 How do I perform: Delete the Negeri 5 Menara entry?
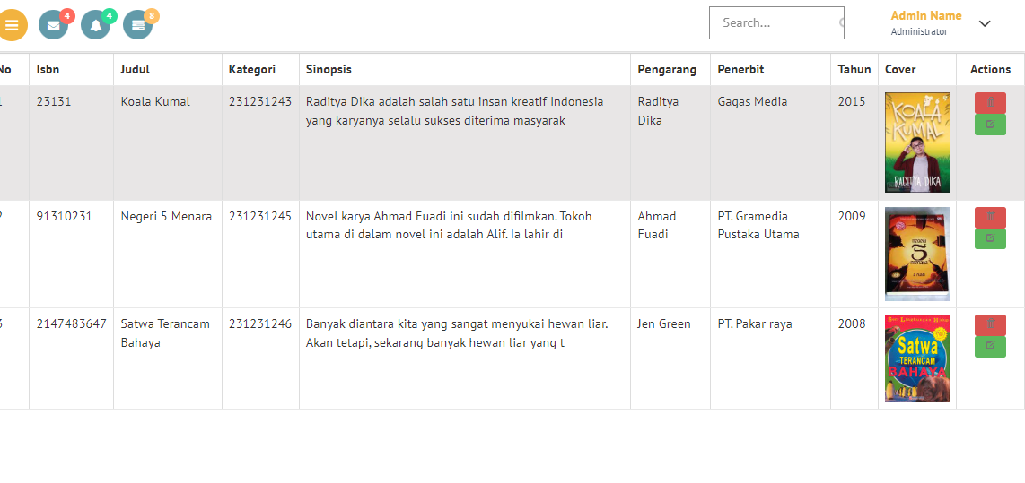990,218
